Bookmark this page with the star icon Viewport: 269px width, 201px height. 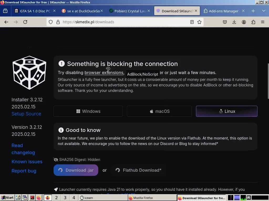[x=199, y=22]
